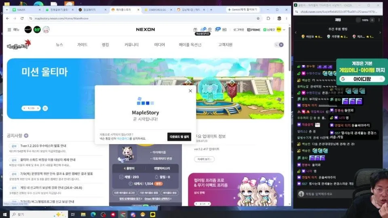The width and height of the screenshot is (388, 218).
Task: Open the 고객지원 menu
Action: [x=225, y=45]
